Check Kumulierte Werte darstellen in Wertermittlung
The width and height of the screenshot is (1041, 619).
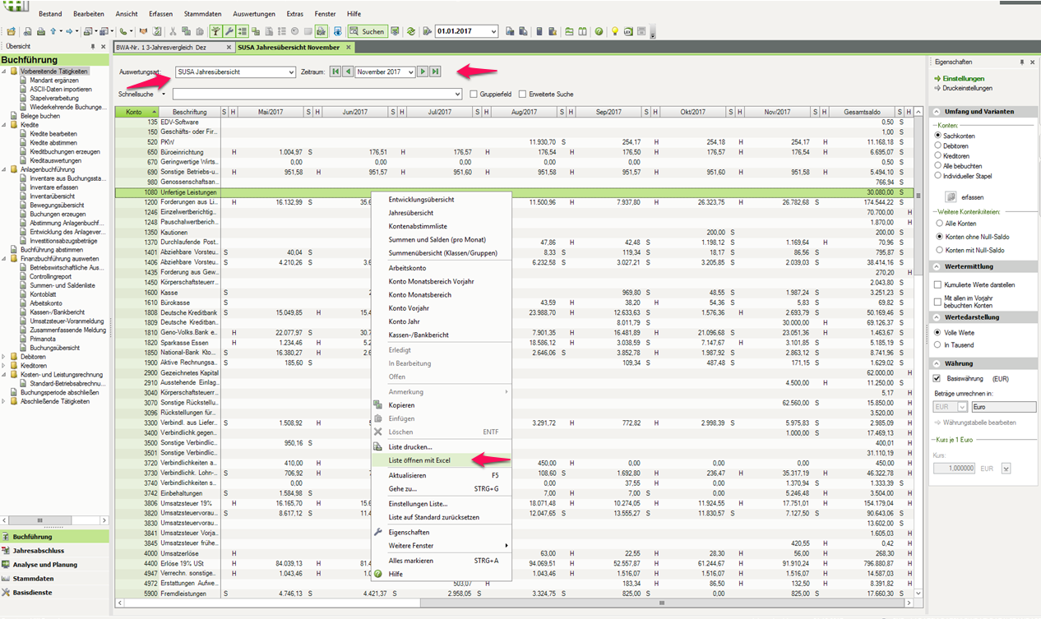coord(937,284)
